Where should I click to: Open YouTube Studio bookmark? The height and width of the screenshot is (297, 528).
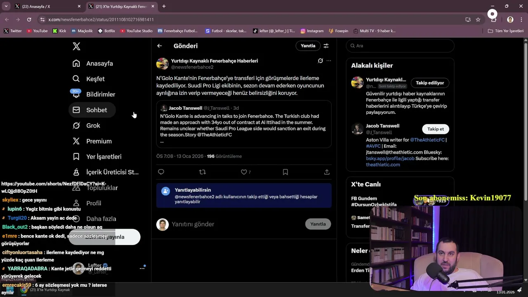pyautogui.click(x=136, y=31)
